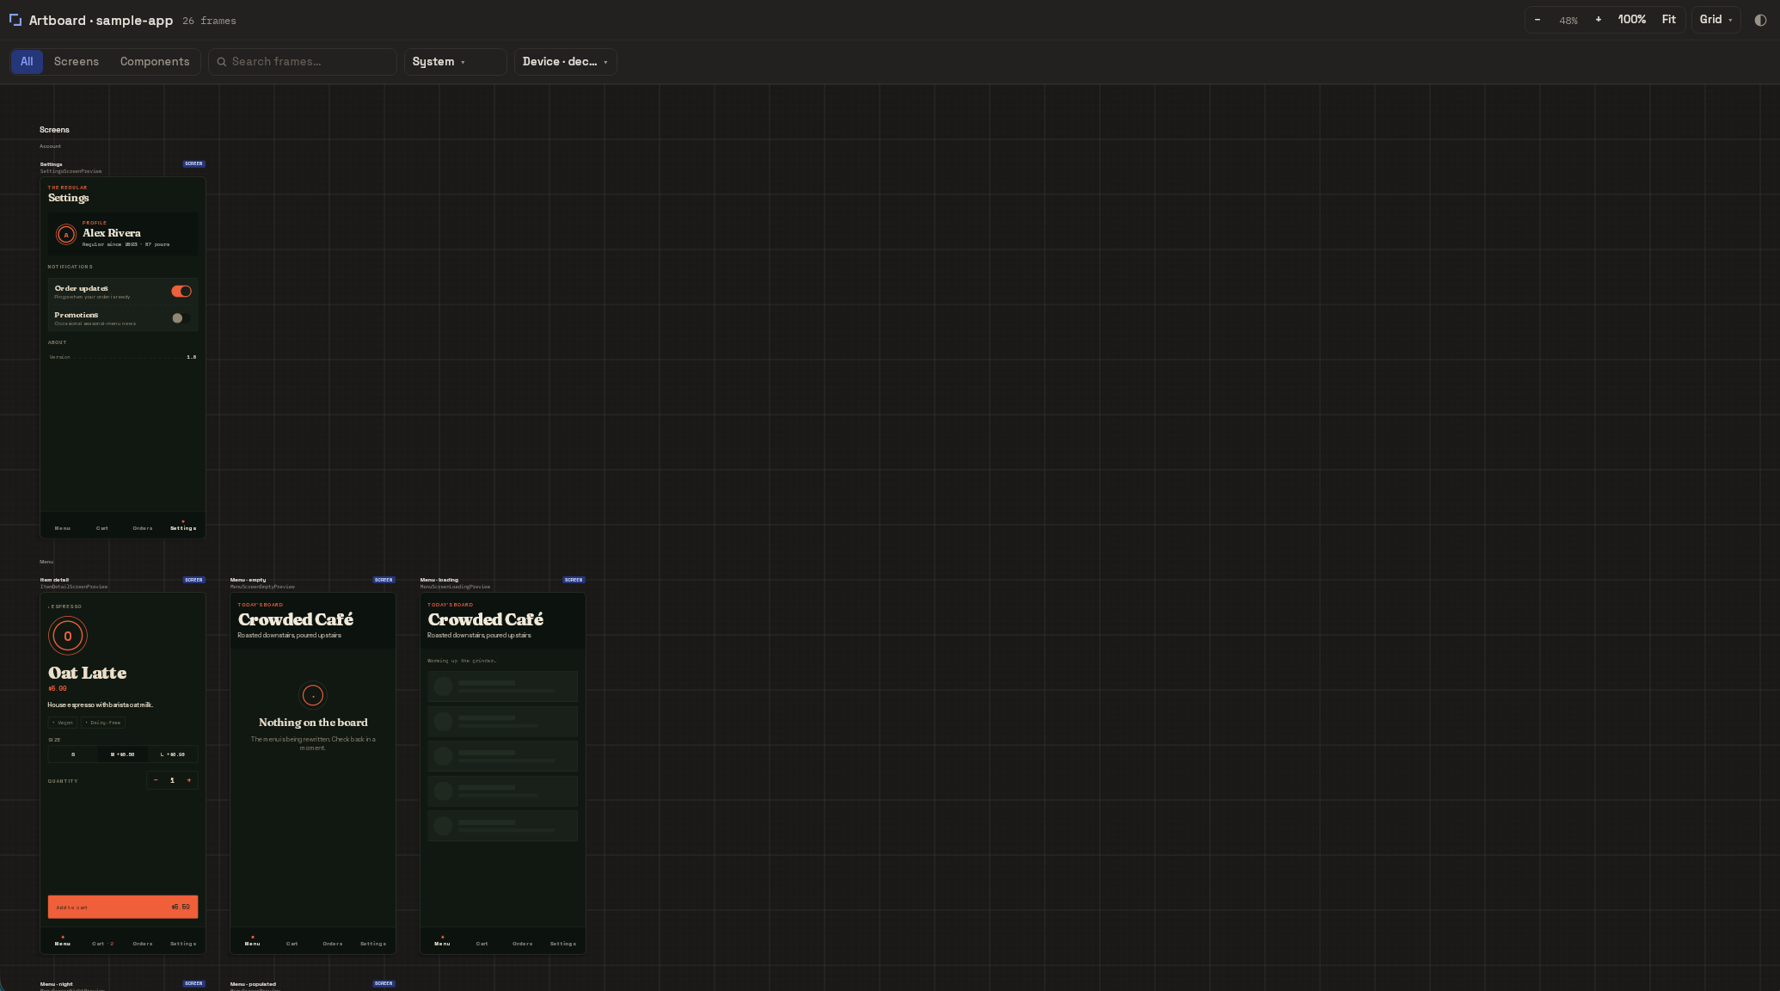Switch to the Screens tab
This screenshot has height=991, width=1780.
(x=77, y=62)
